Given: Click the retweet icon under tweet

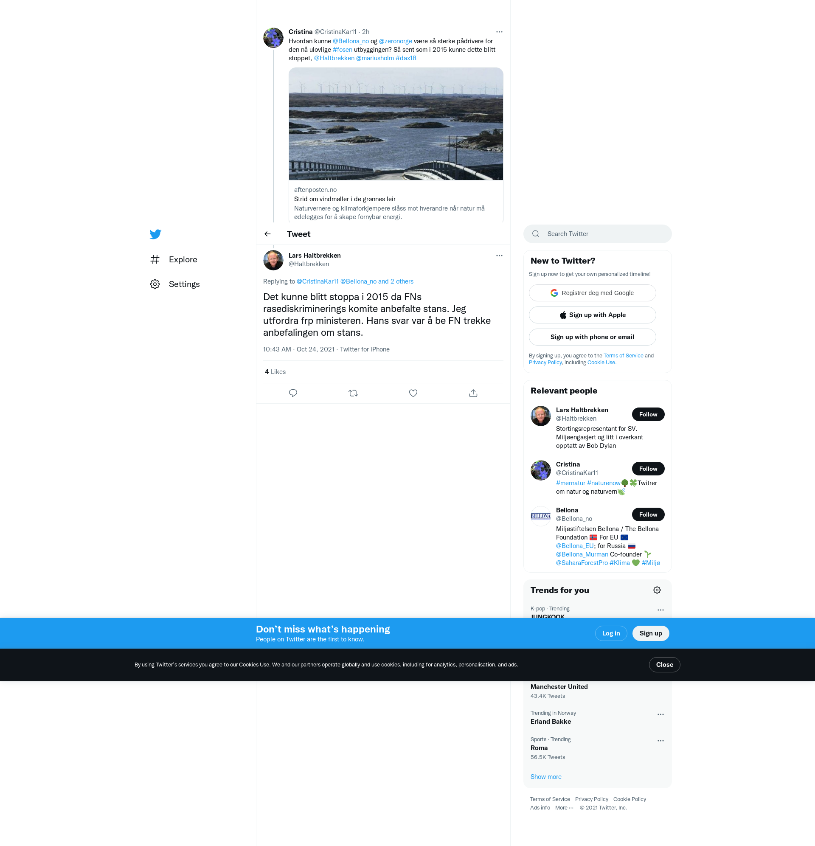Looking at the screenshot, I should pos(353,393).
